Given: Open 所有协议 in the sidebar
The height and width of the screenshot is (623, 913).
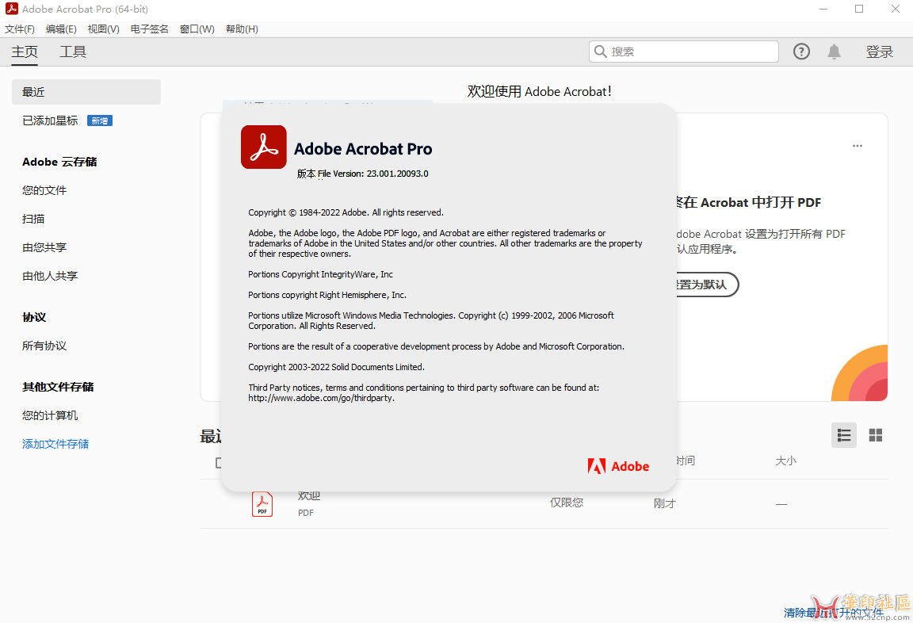Looking at the screenshot, I should click(44, 346).
